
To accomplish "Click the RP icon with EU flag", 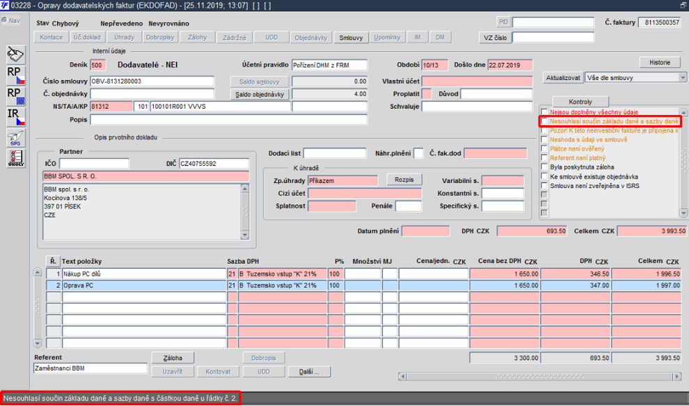I will 15,95.
